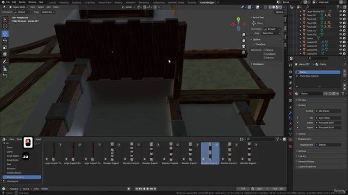348x195 pixels.
Task: Open the Modifiers wrench properties tab
Action: pos(290,113)
